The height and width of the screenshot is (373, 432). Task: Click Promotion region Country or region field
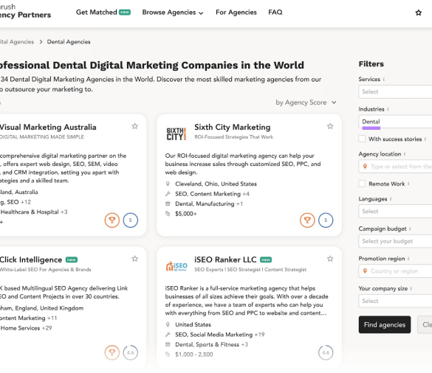pos(395,271)
